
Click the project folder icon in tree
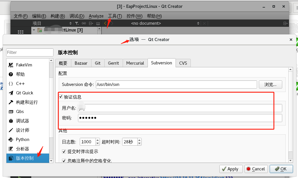40,30
